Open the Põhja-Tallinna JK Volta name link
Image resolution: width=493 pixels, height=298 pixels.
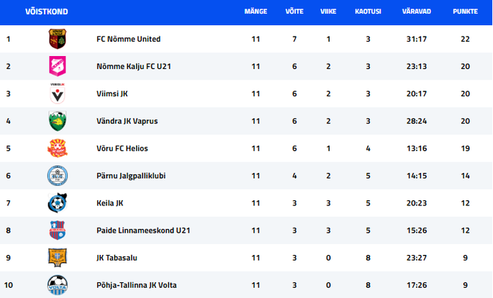(x=137, y=285)
